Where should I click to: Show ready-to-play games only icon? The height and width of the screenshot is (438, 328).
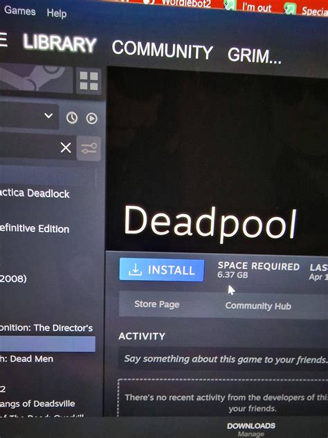(x=92, y=119)
